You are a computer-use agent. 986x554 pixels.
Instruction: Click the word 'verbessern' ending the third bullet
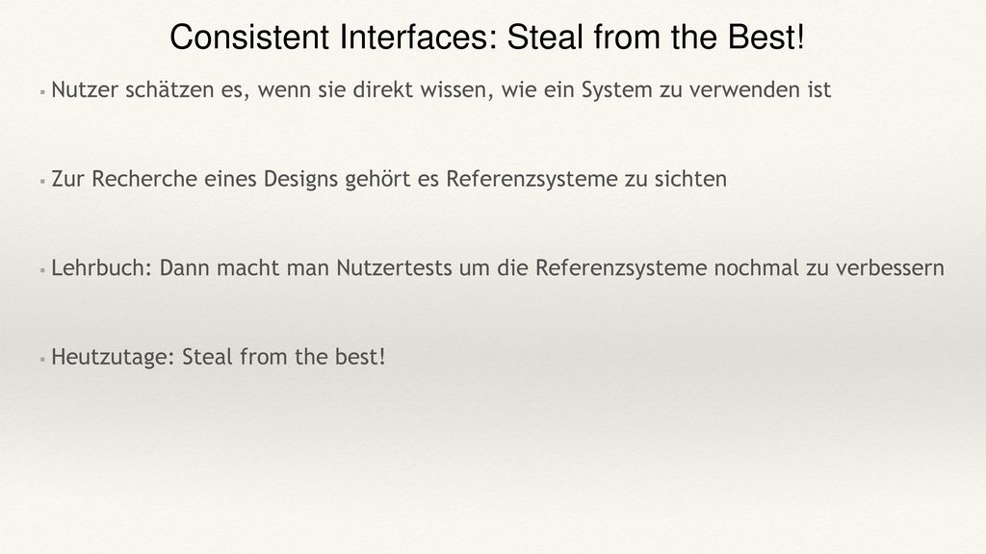click(x=890, y=268)
